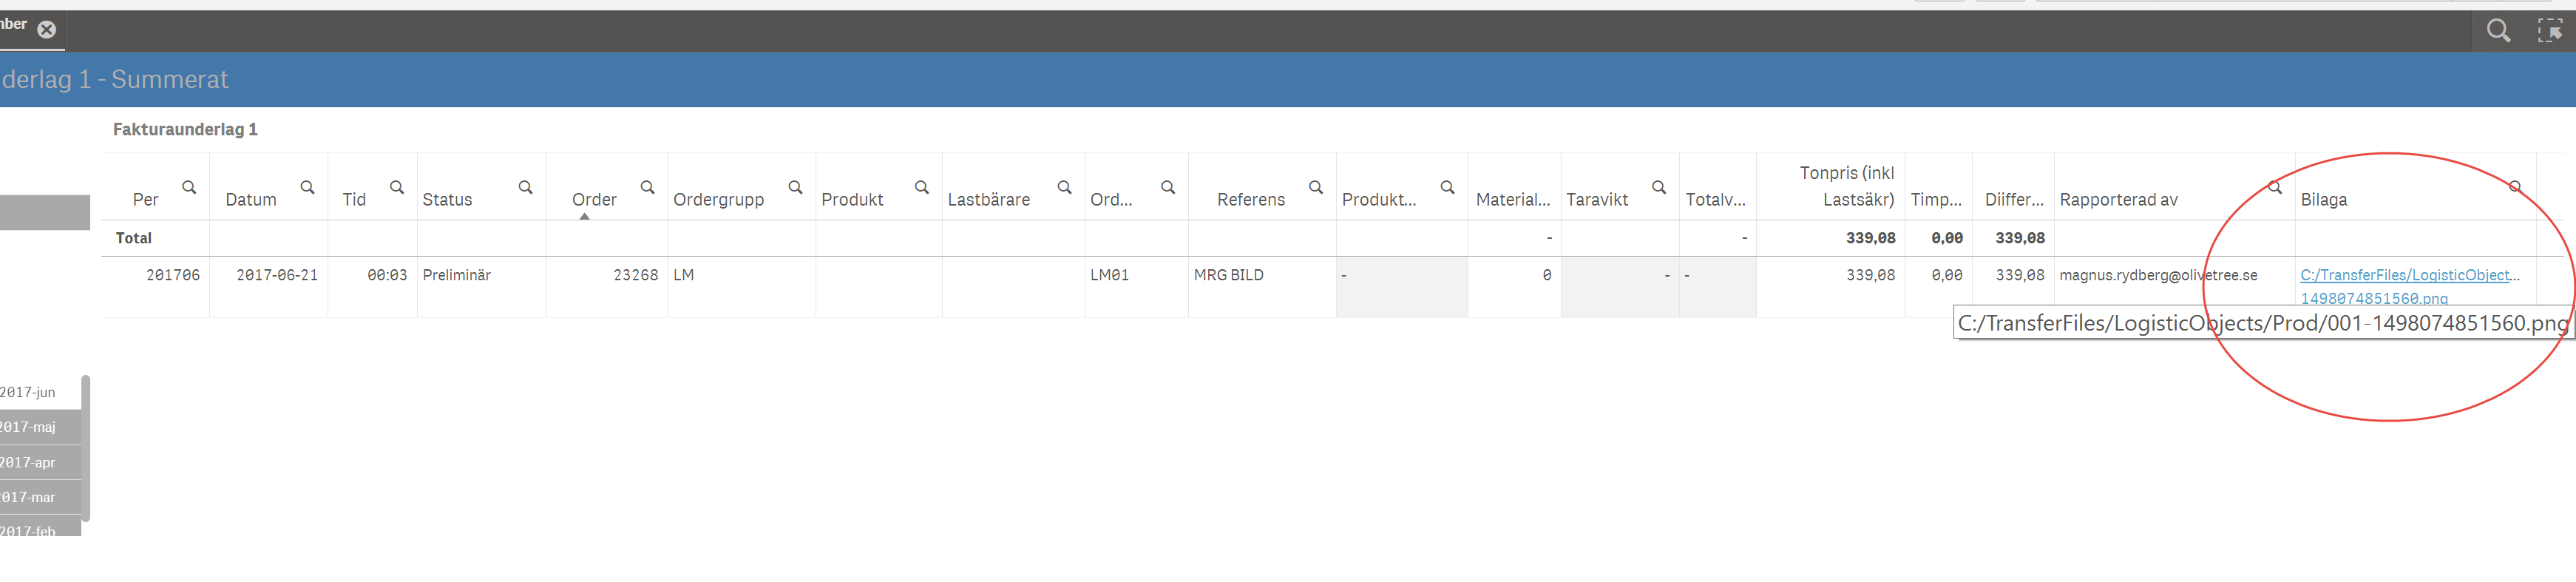Click the LM ordergrupp cell
This screenshot has width=2576, height=582.
pyautogui.click(x=684, y=275)
